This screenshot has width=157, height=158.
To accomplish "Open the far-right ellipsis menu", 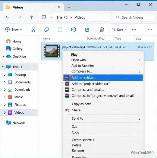I will point(150,30).
